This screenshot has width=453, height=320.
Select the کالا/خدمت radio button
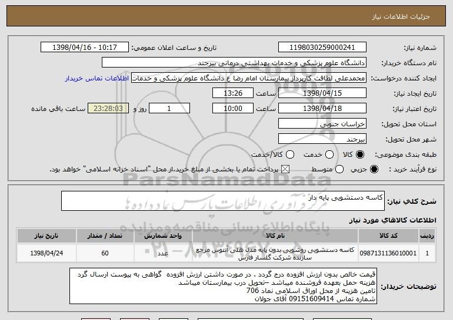pos(290,154)
